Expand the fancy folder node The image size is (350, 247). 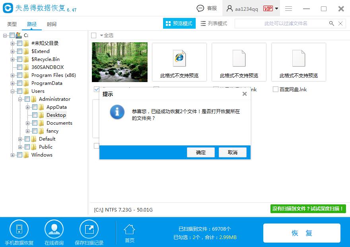27,131
